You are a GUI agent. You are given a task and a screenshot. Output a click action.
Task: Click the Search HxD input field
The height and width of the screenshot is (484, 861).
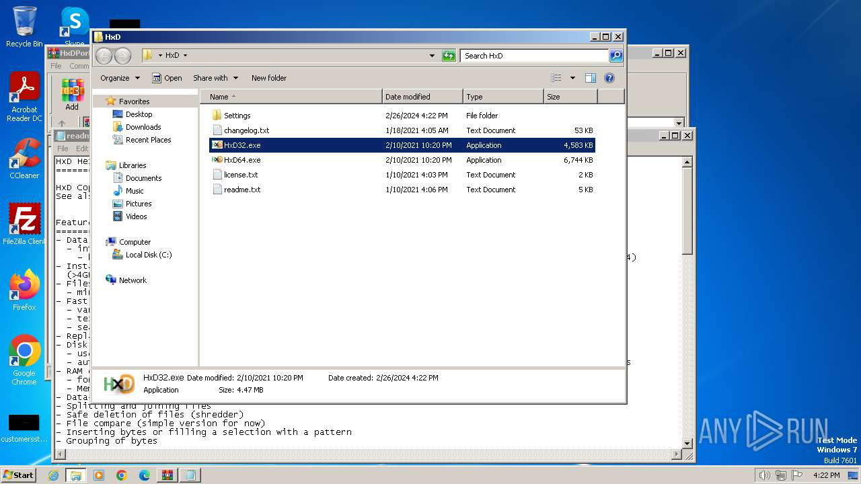coord(535,56)
